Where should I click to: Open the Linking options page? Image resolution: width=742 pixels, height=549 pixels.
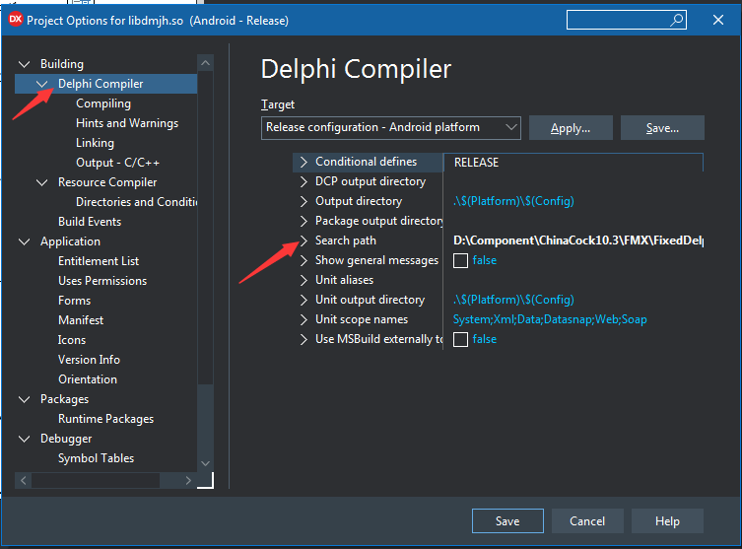(x=95, y=143)
